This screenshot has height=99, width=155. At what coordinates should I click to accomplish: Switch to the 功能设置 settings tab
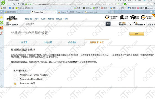[48, 42]
